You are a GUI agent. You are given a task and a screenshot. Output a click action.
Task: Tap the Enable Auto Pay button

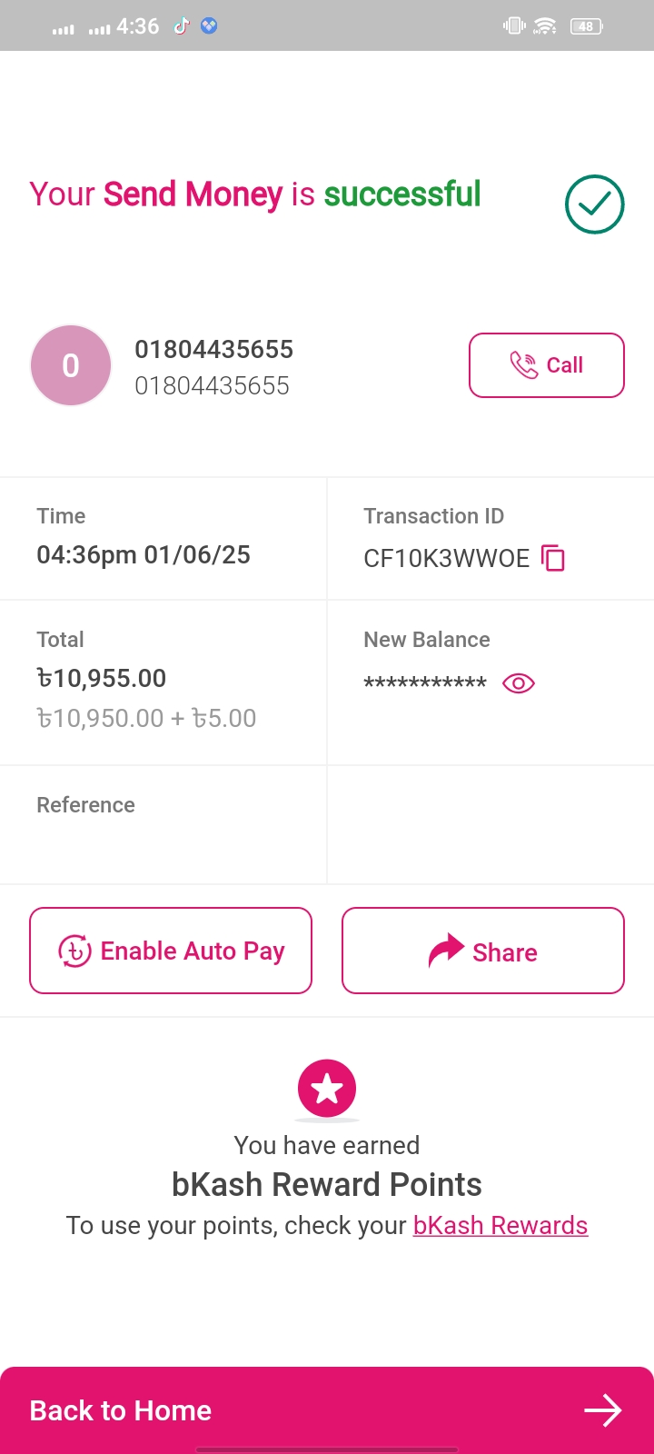pos(171,951)
